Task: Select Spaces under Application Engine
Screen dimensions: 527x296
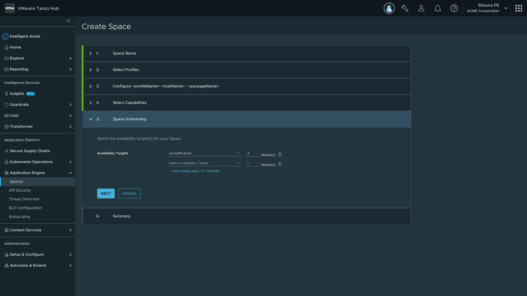Action: tap(37, 182)
